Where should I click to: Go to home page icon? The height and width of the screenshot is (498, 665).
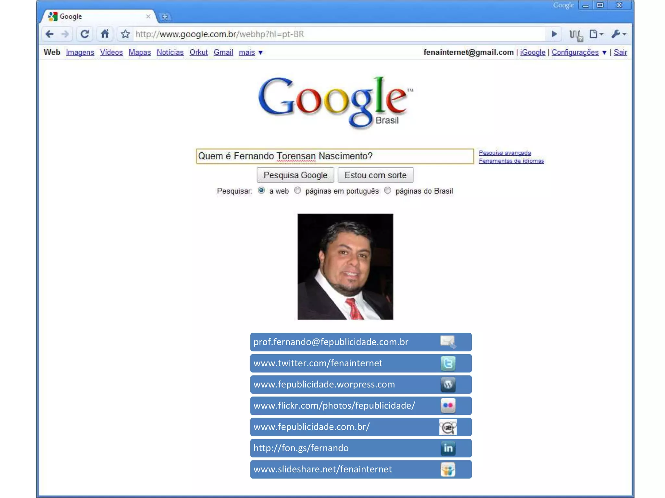tap(105, 34)
